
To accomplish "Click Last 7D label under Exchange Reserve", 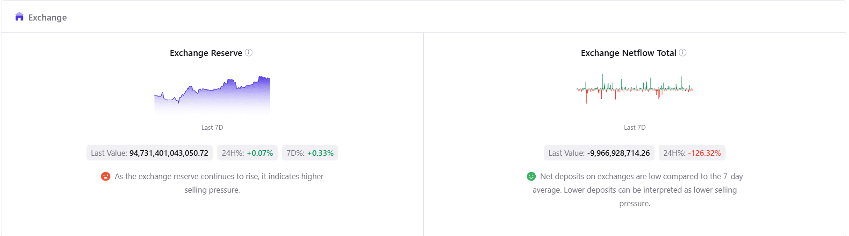I will [212, 127].
